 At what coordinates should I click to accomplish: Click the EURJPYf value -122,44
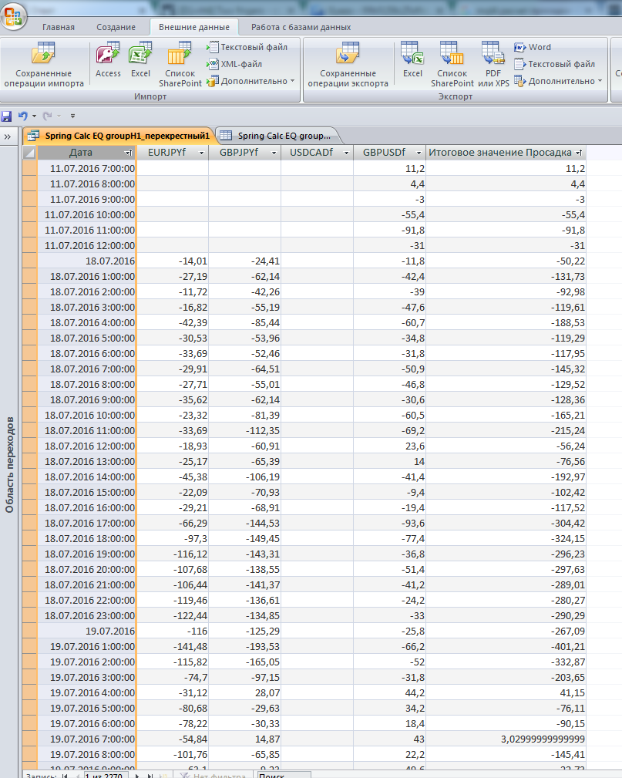pyautogui.click(x=173, y=616)
